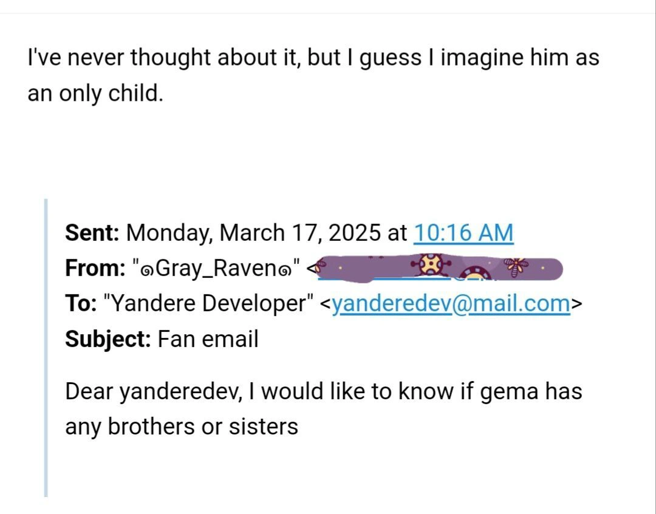This screenshot has width=656, height=514.
Task: Click the date "Monday, March 17, 2025"
Action: coord(254,232)
